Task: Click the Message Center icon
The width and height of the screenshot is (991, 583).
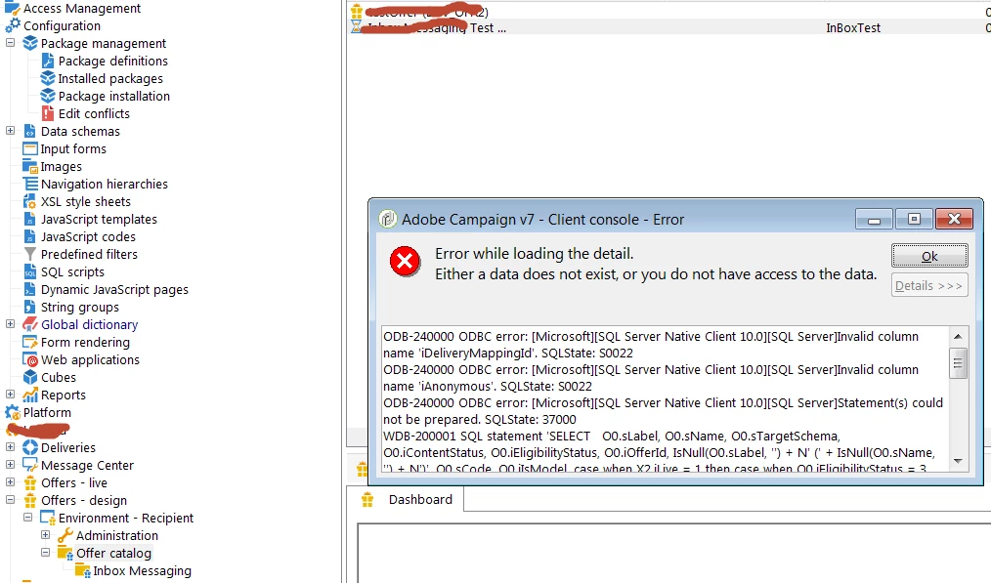Action: click(x=29, y=466)
